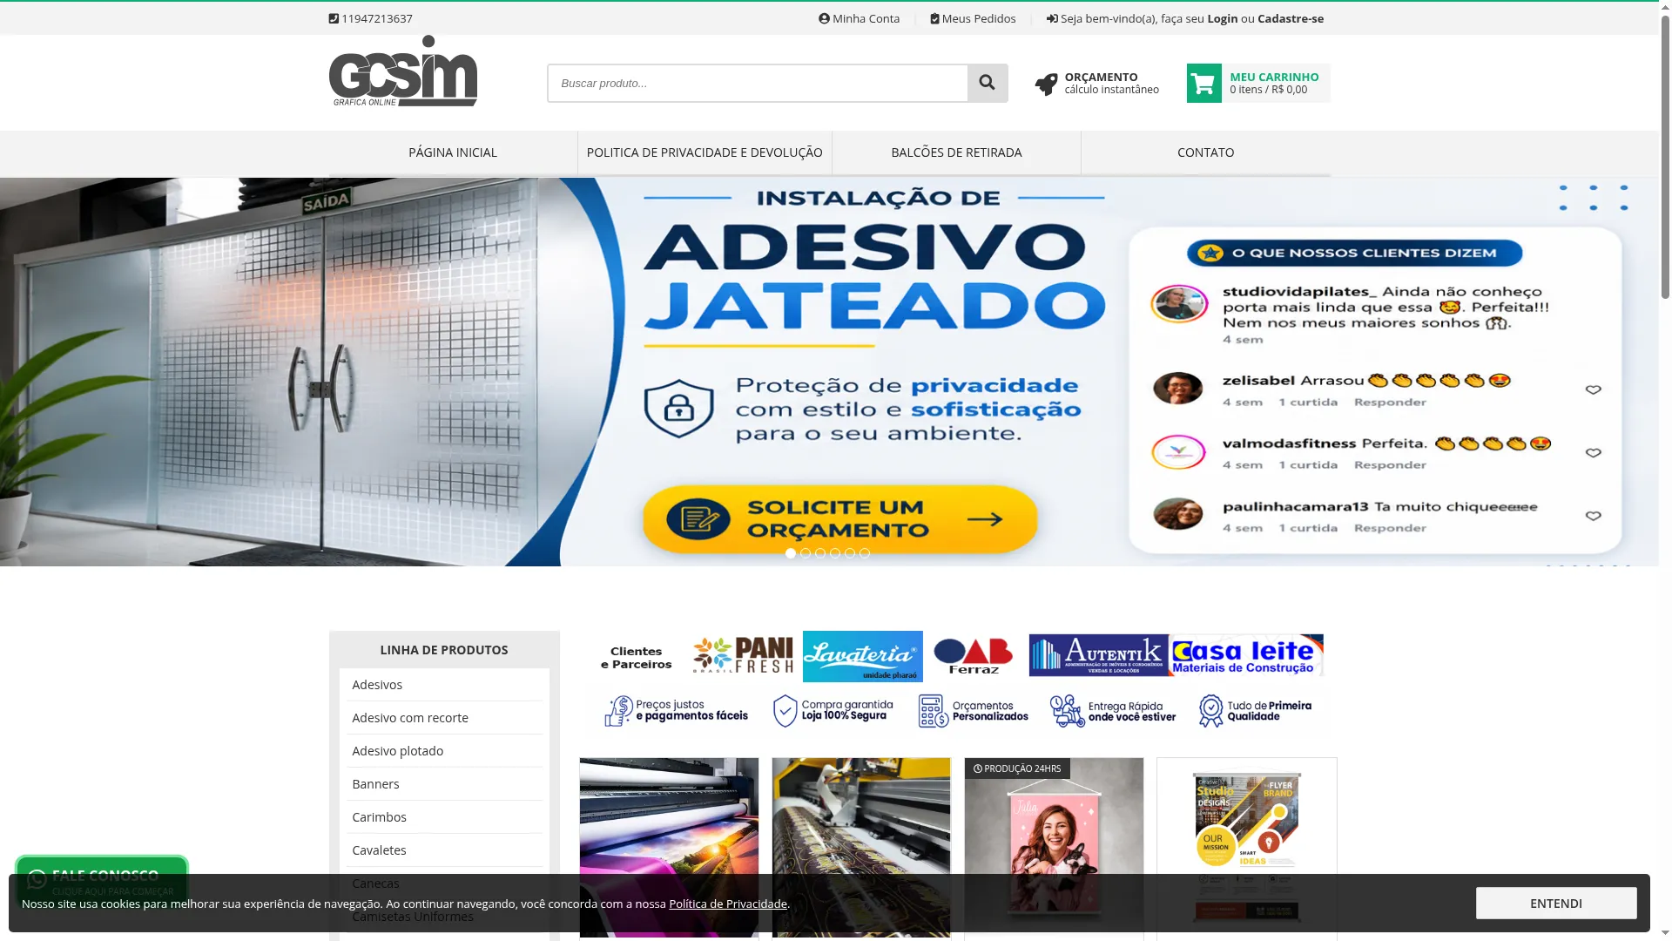Screen dimensions: 1672x941
Task: Click the GCSIM Grafica Online logo
Action: (x=403, y=71)
